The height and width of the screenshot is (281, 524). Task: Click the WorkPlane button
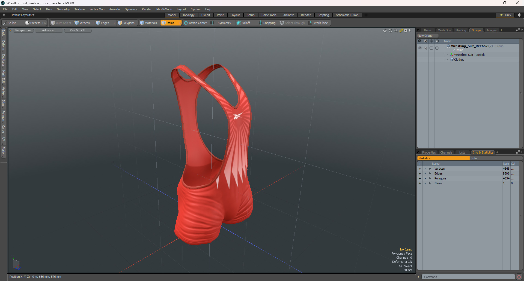click(318, 23)
